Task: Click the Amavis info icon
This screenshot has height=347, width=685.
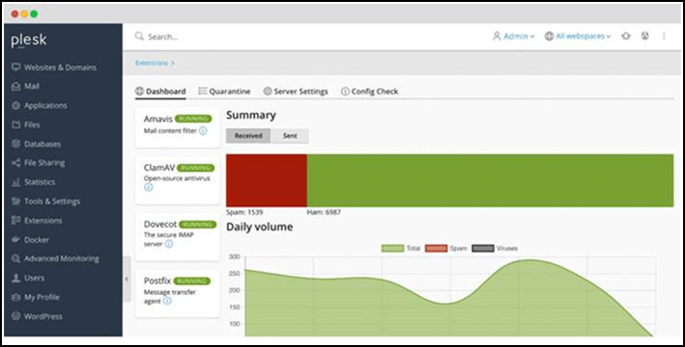Action: pyautogui.click(x=203, y=131)
